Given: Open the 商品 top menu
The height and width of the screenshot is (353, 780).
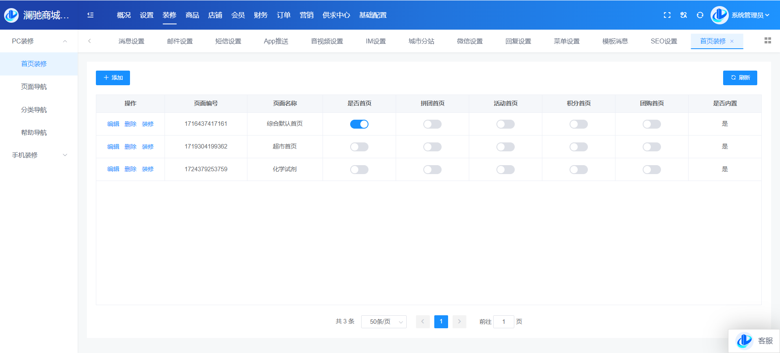Looking at the screenshot, I should click(192, 15).
